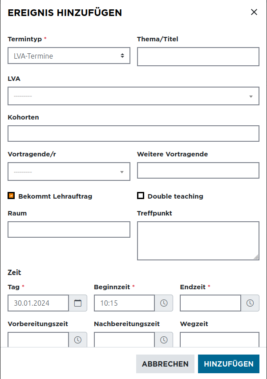The width and height of the screenshot is (267, 379).
Task: Close the Ereignis hinzufügen dialog
Action: pos(254,12)
